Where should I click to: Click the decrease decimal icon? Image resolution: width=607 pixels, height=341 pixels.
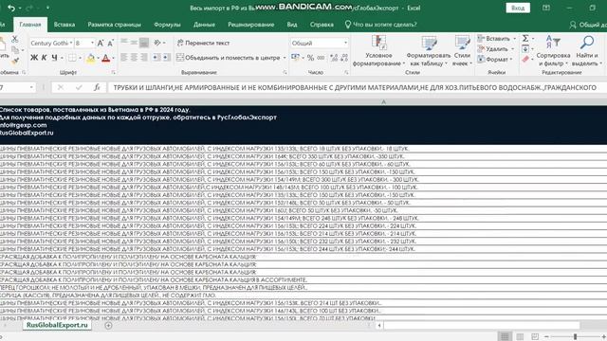[x=344, y=58]
